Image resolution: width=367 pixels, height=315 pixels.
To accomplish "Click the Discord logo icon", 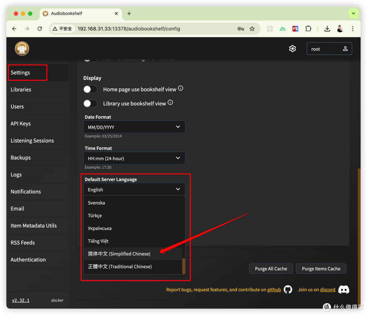I will click(344, 290).
